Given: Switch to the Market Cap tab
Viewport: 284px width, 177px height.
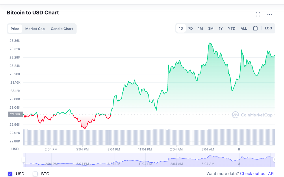Looking at the screenshot, I should point(35,29).
